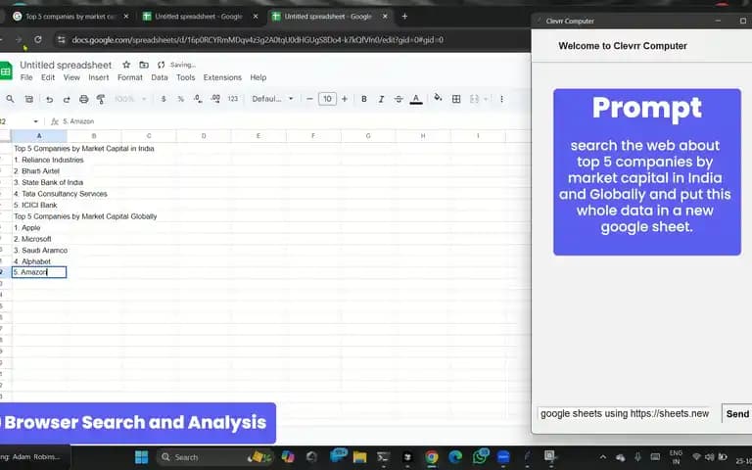Image resolution: width=752 pixels, height=470 pixels.
Task: Open Chrome from the taskbar
Action: click(432, 457)
